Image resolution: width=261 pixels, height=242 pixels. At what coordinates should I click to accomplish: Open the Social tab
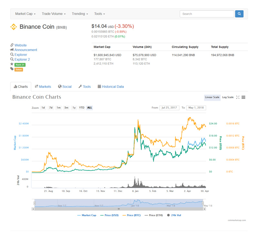[x=65, y=87]
